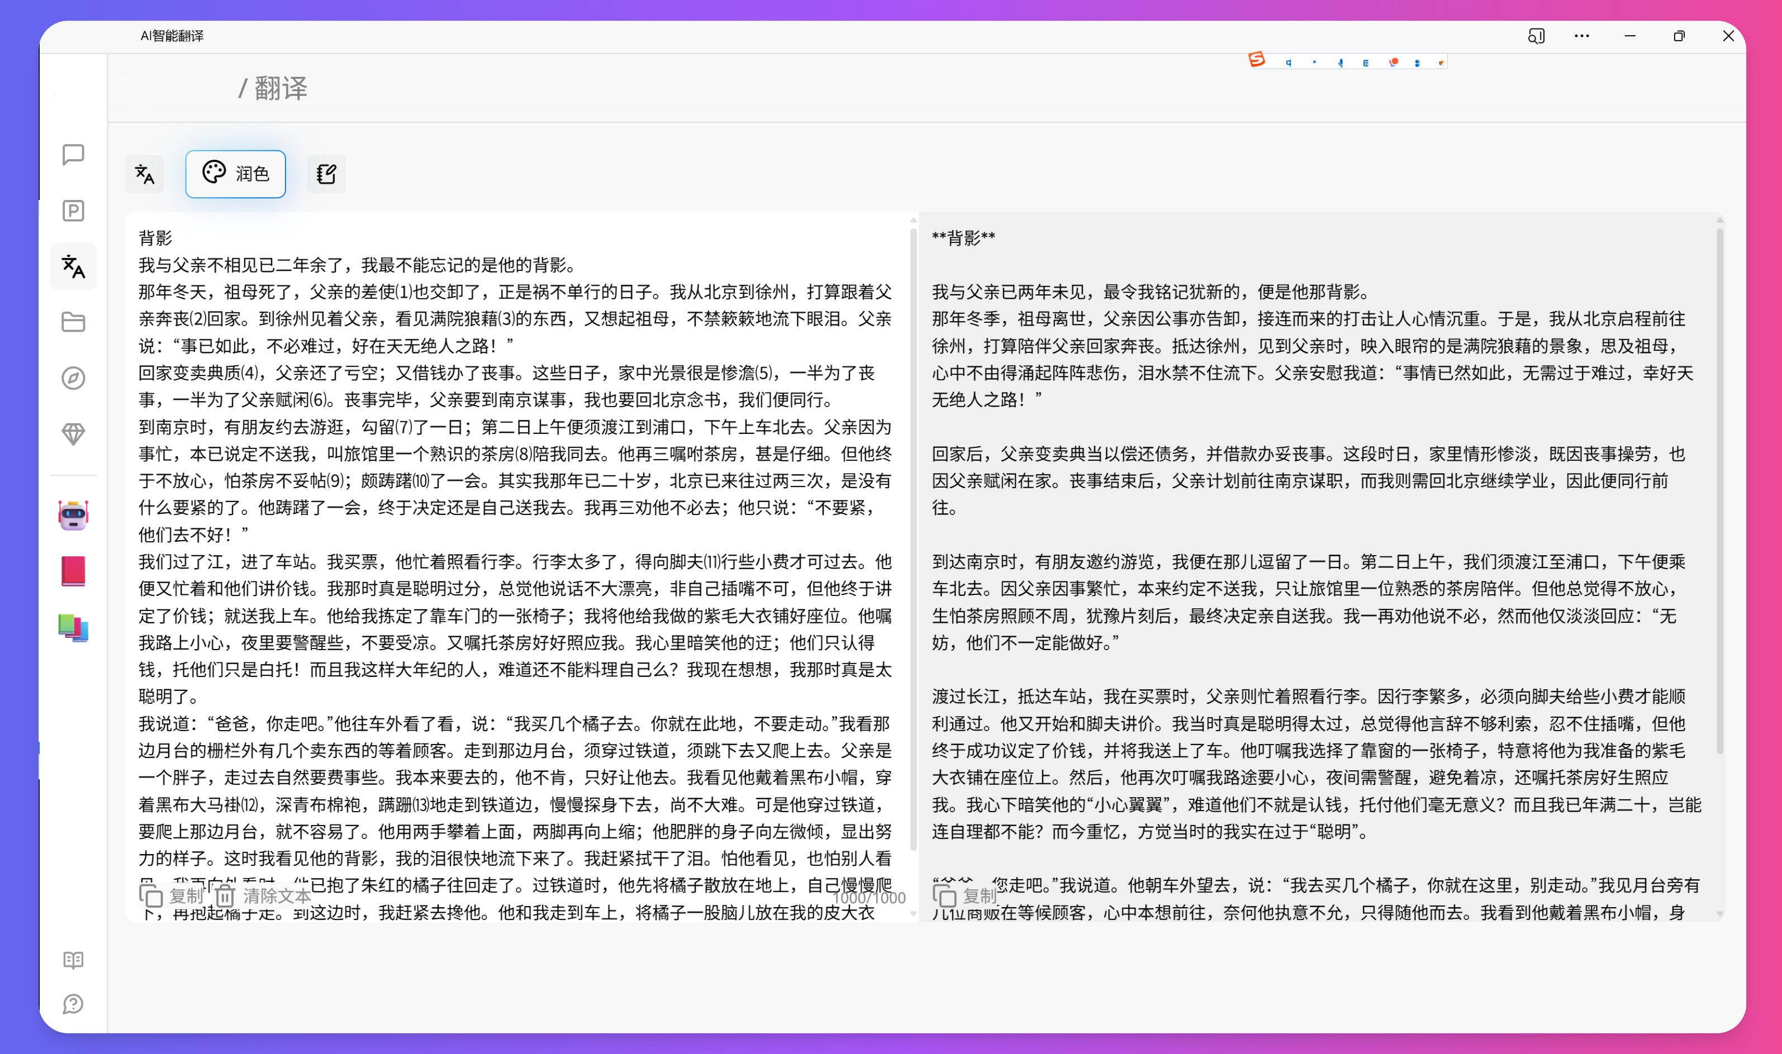This screenshot has height=1054, width=1782.
Task: Open the P icon panel in sidebar
Action: click(73, 211)
